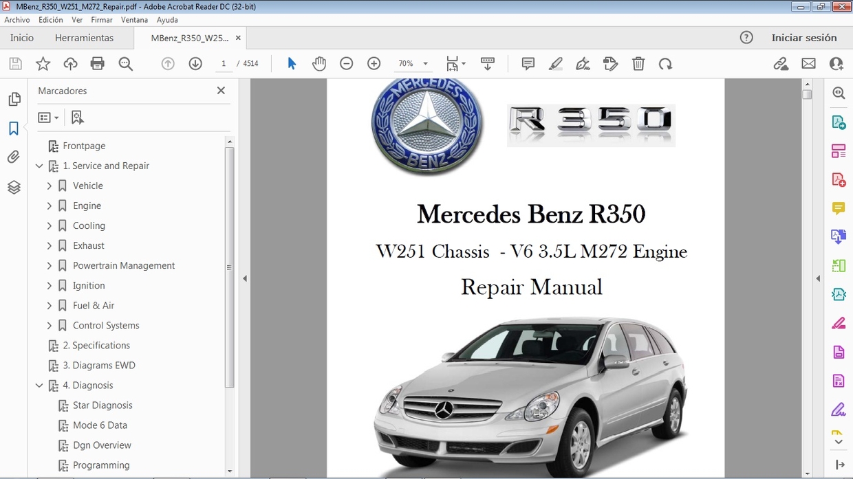Expand the Powertrain Management bookmark
This screenshot has width=853, height=479.
coord(50,265)
